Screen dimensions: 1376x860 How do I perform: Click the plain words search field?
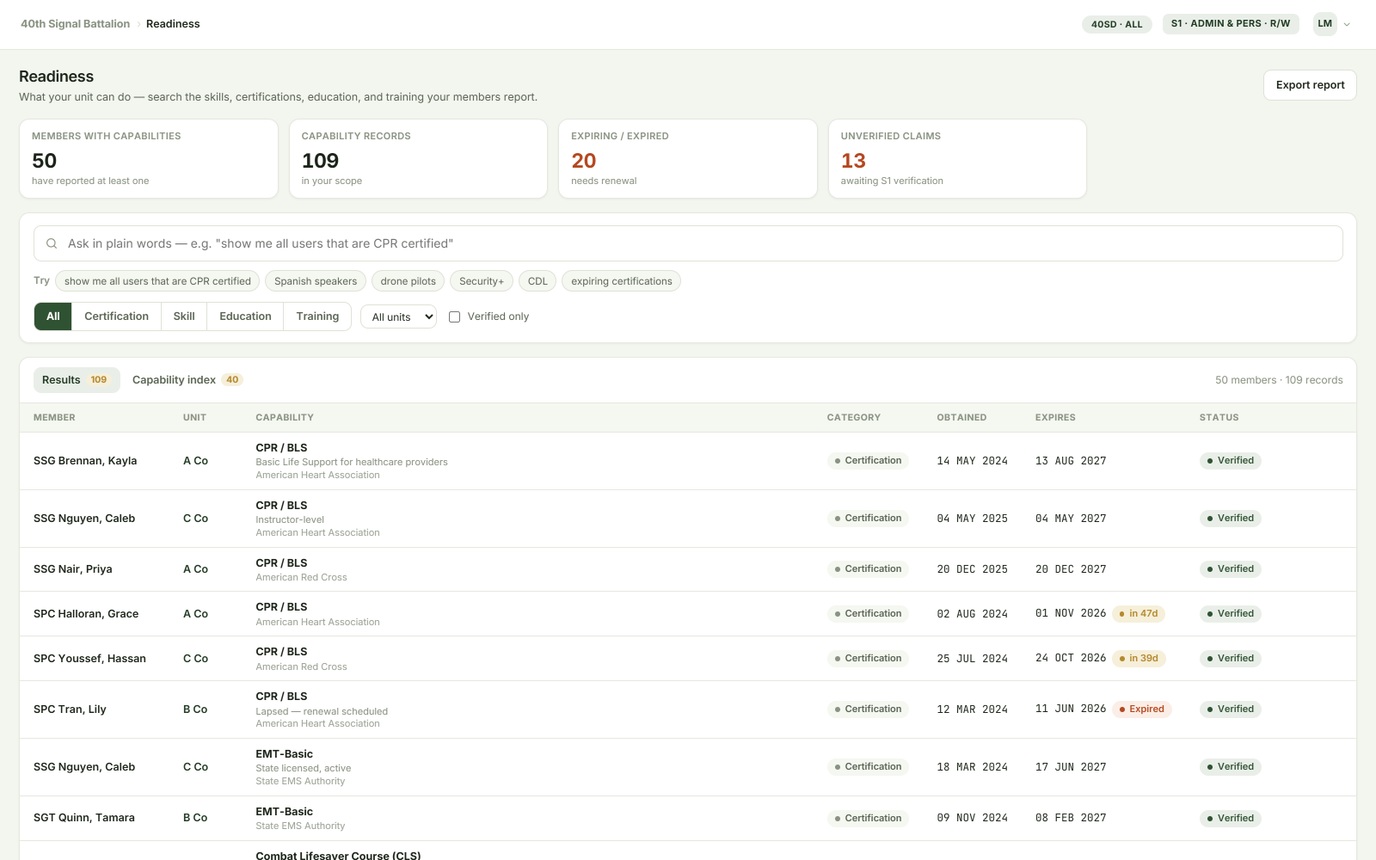(688, 243)
